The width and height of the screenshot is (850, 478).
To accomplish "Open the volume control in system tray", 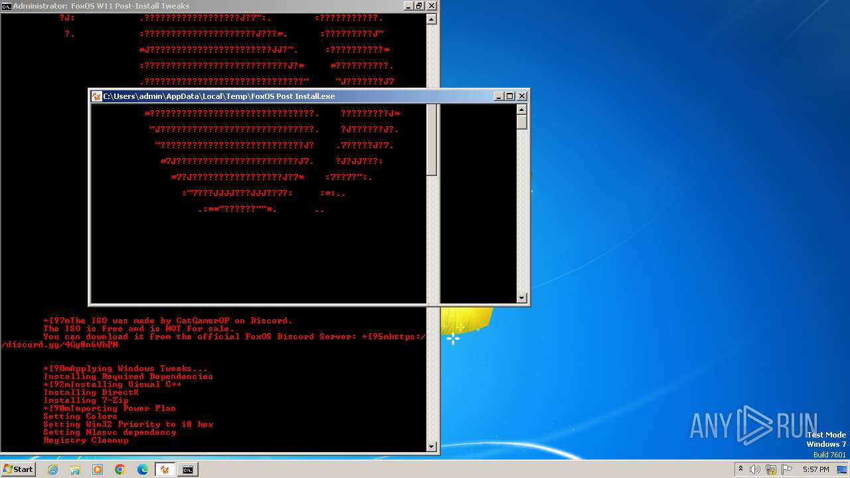I will [x=755, y=469].
